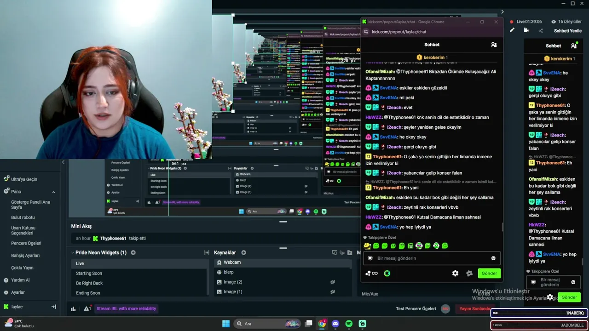This screenshot has width=589, height=331.
Task: Open performance stats bar-chart icon
Action: coord(73,308)
